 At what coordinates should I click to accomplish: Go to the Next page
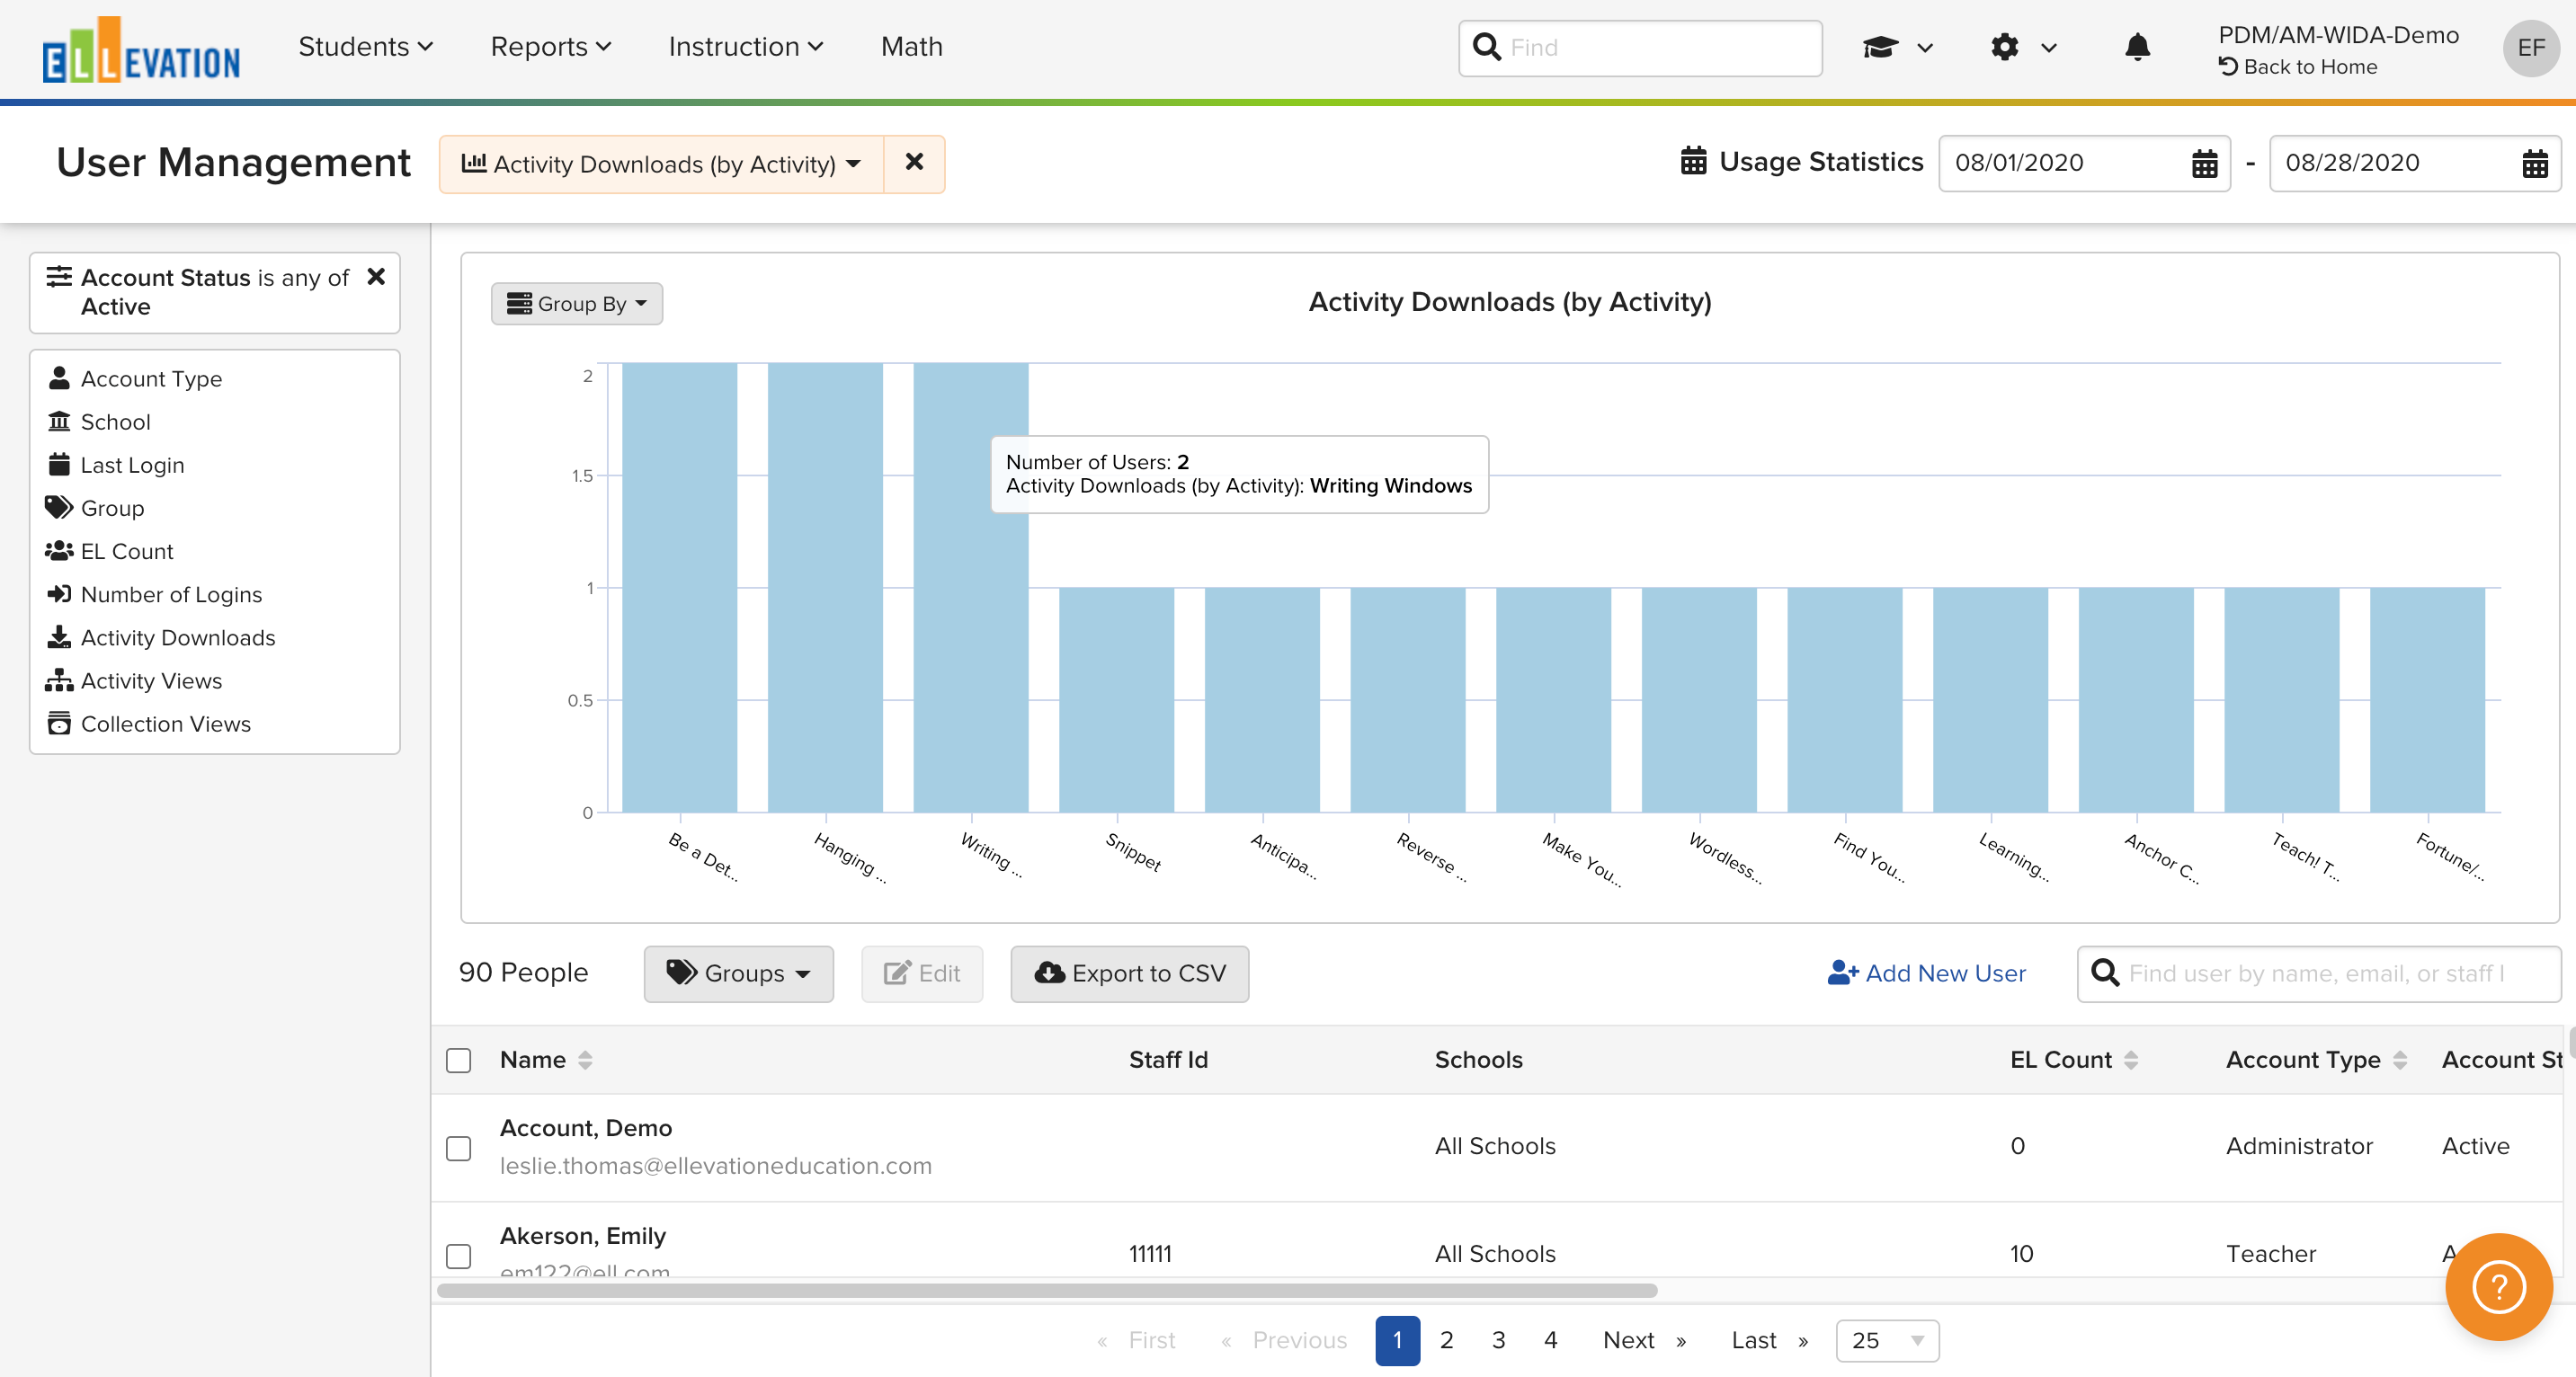[x=1644, y=1340]
